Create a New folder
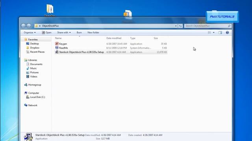This screenshot has height=141, width=252. point(93,33)
